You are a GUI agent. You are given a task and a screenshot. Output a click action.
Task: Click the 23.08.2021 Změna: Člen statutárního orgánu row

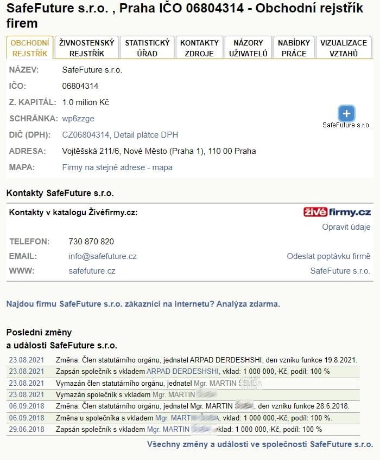pos(183,360)
